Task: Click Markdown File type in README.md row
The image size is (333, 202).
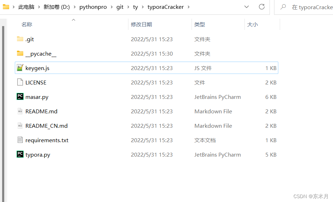Action: pyautogui.click(x=213, y=111)
